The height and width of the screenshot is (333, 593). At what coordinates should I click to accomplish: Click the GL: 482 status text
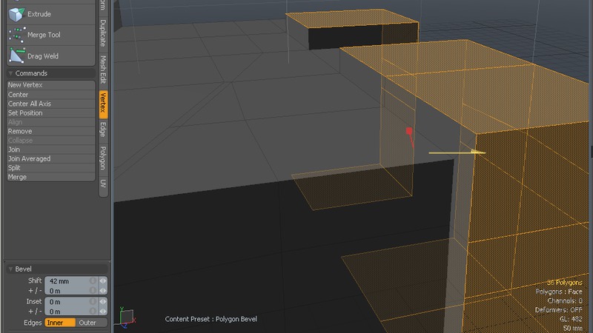pos(571,319)
